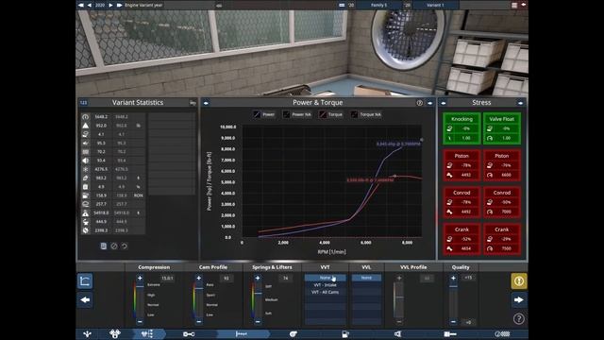Open the Variant 1 name field
The width and height of the screenshot is (604, 340).
pos(435,5)
